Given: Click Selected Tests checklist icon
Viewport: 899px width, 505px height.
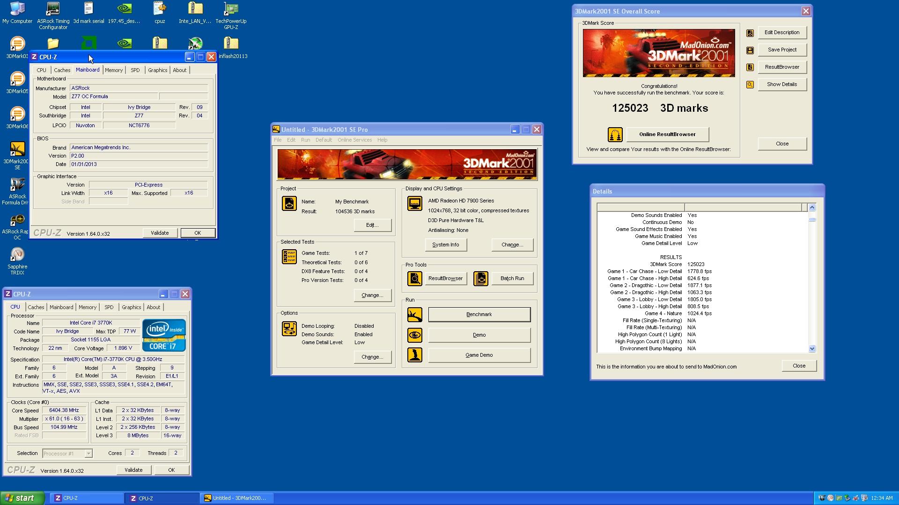Looking at the screenshot, I should click(289, 257).
